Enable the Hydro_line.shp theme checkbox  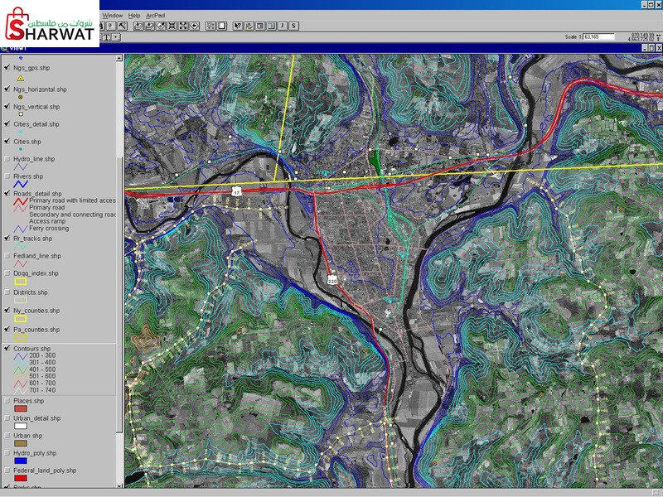[x=7, y=159]
